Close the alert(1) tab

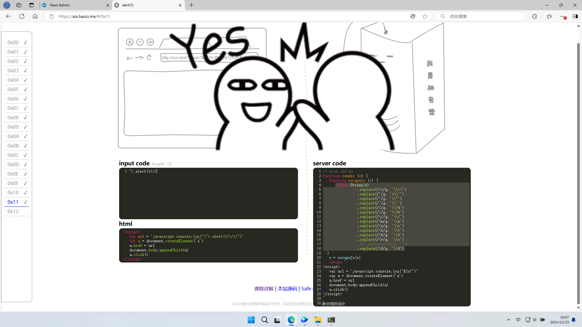point(180,5)
